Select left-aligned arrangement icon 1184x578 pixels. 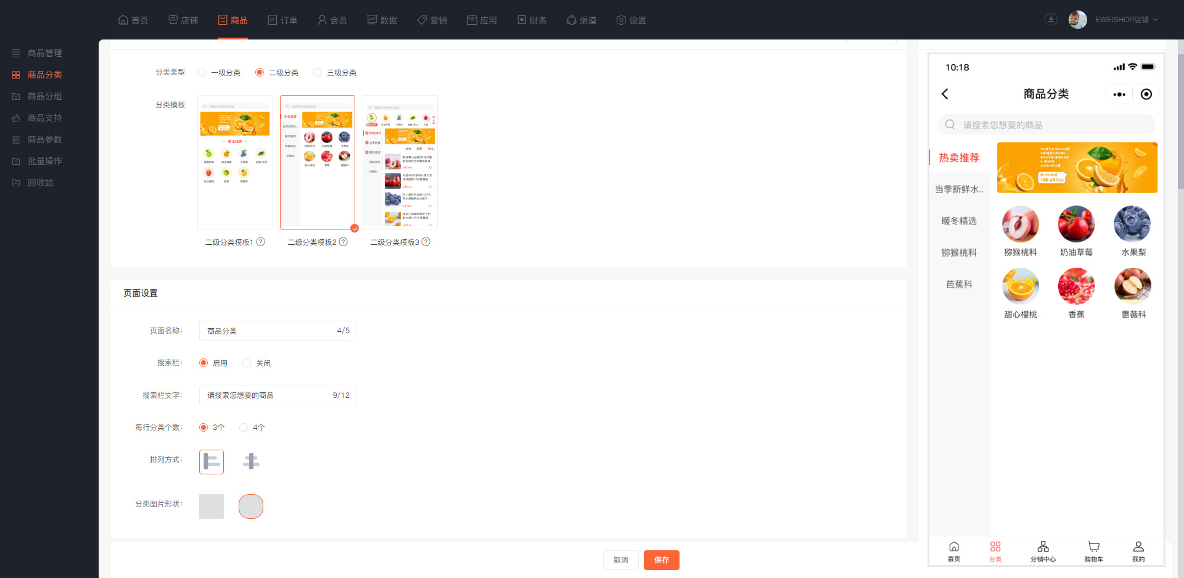click(x=212, y=461)
